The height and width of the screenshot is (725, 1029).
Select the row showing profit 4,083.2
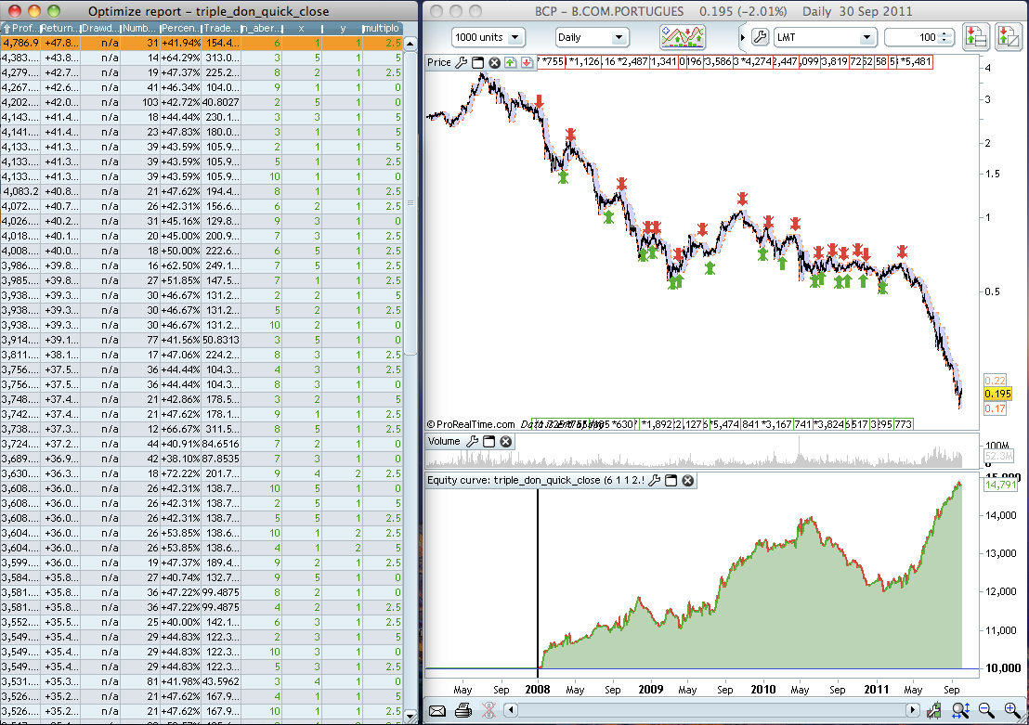click(x=201, y=191)
